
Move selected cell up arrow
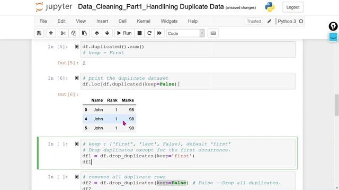[x=97, y=33]
